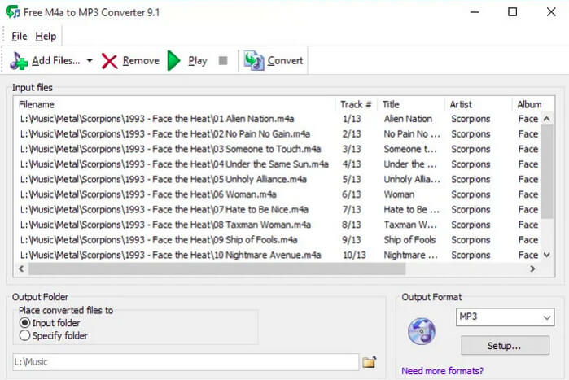Open the Add Files dropdown arrow
This screenshot has width=569, height=380.
[x=89, y=61]
